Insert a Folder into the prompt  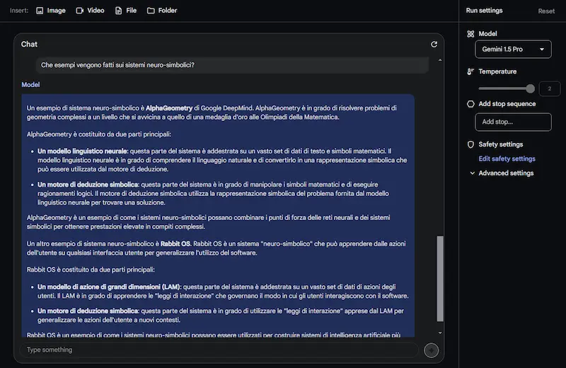pyautogui.click(x=162, y=11)
